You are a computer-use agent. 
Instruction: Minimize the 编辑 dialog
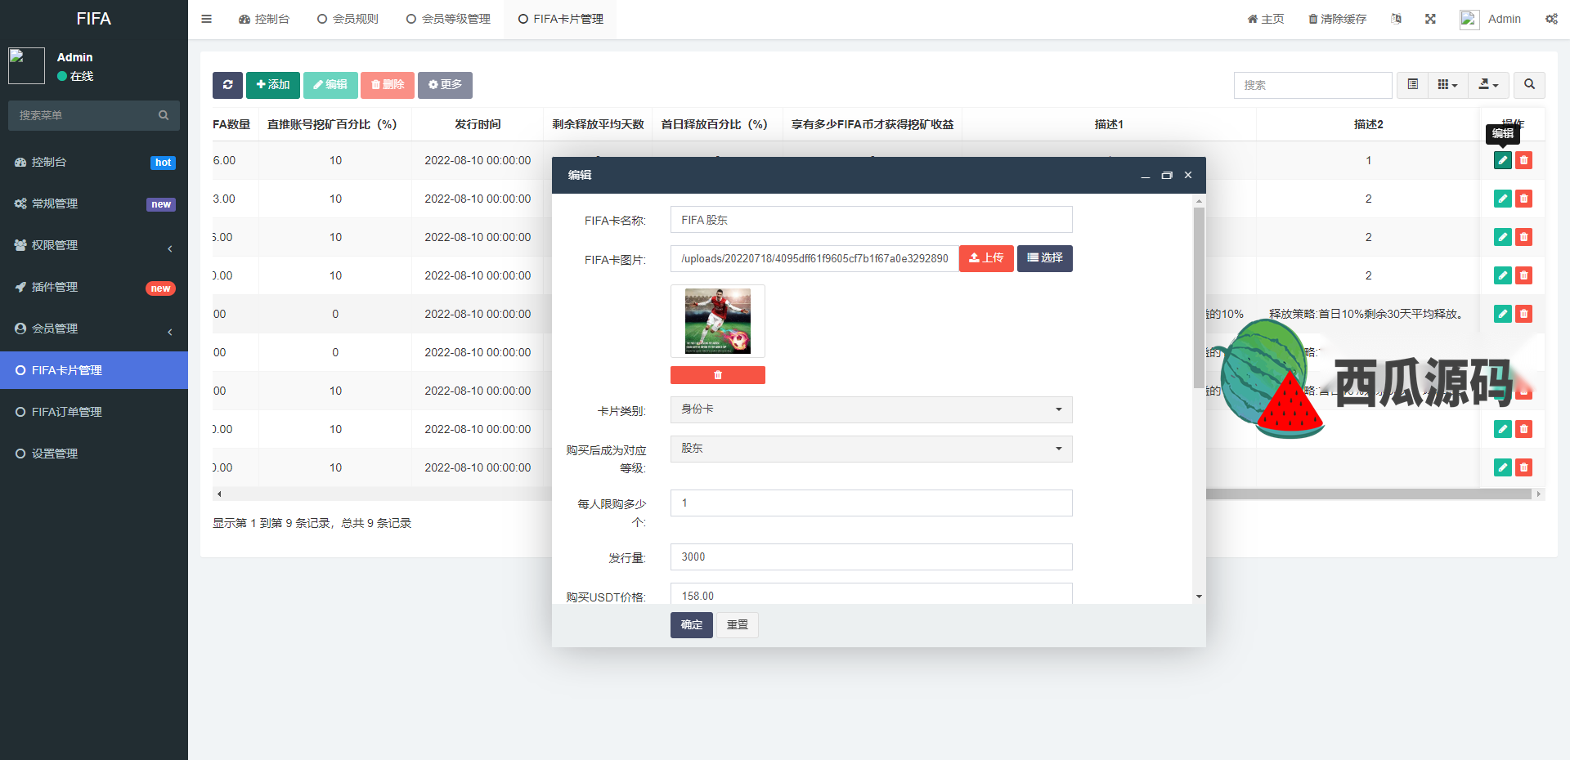(1146, 175)
